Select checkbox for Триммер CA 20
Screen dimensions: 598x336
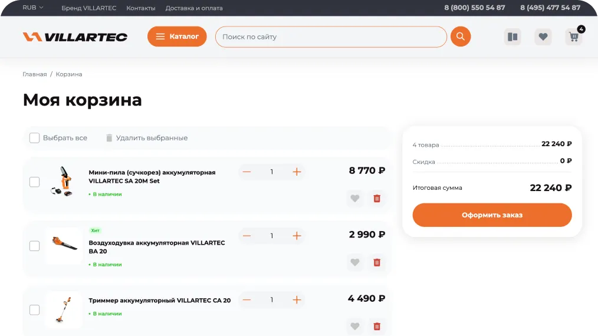[x=34, y=309]
